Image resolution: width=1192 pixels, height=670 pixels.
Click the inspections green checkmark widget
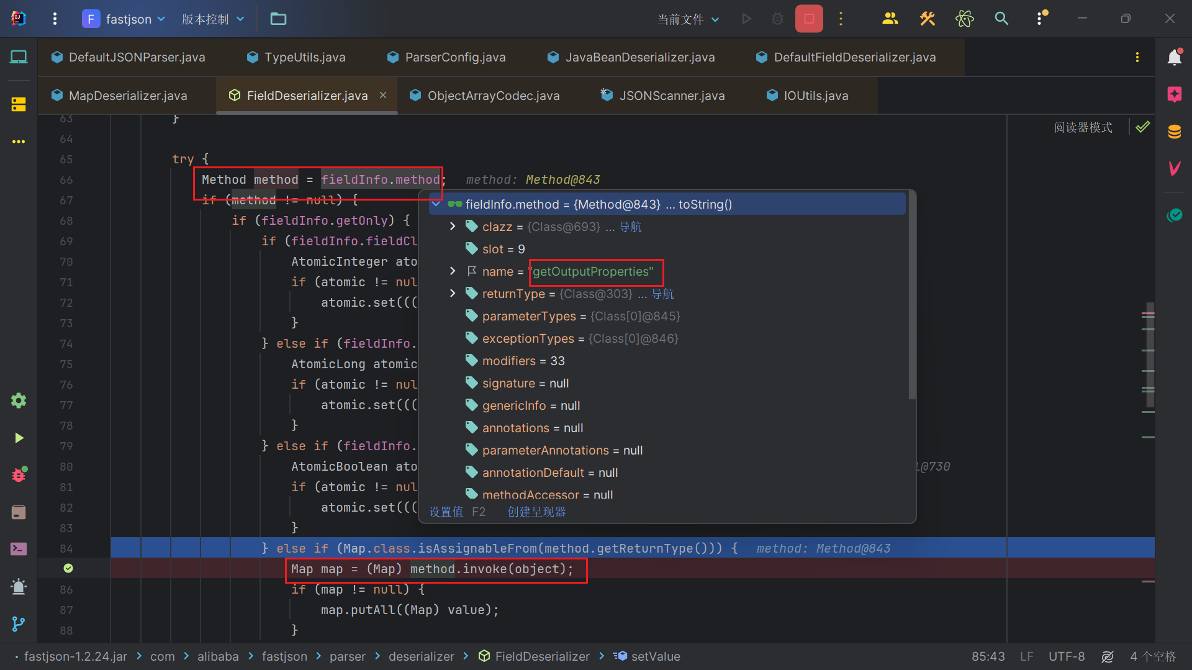click(1143, 127)
